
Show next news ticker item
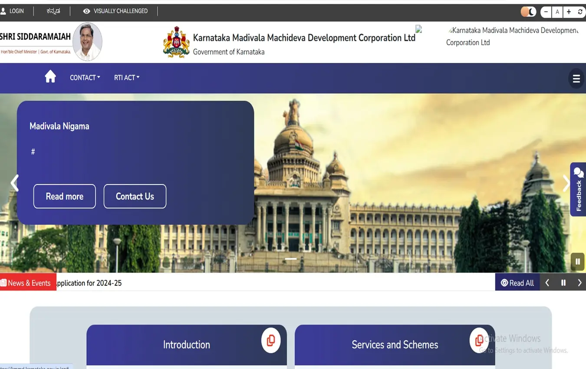click(x=579, y=283)
